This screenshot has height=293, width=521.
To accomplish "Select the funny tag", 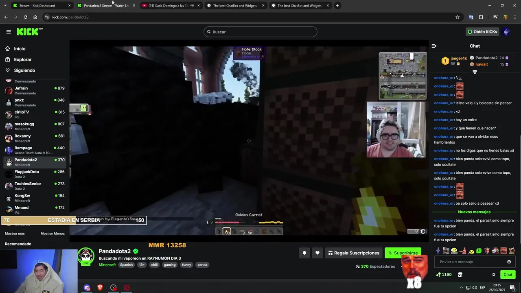I will 186,265.
